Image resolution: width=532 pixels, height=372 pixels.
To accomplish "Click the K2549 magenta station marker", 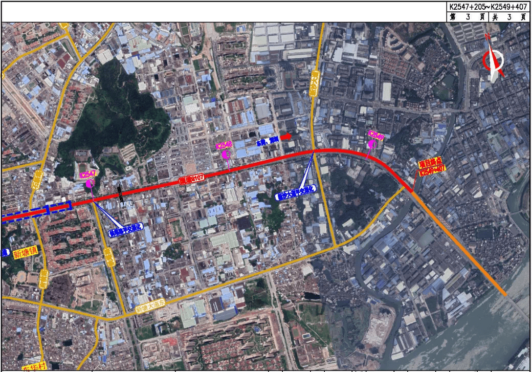I will click(372, 144).
